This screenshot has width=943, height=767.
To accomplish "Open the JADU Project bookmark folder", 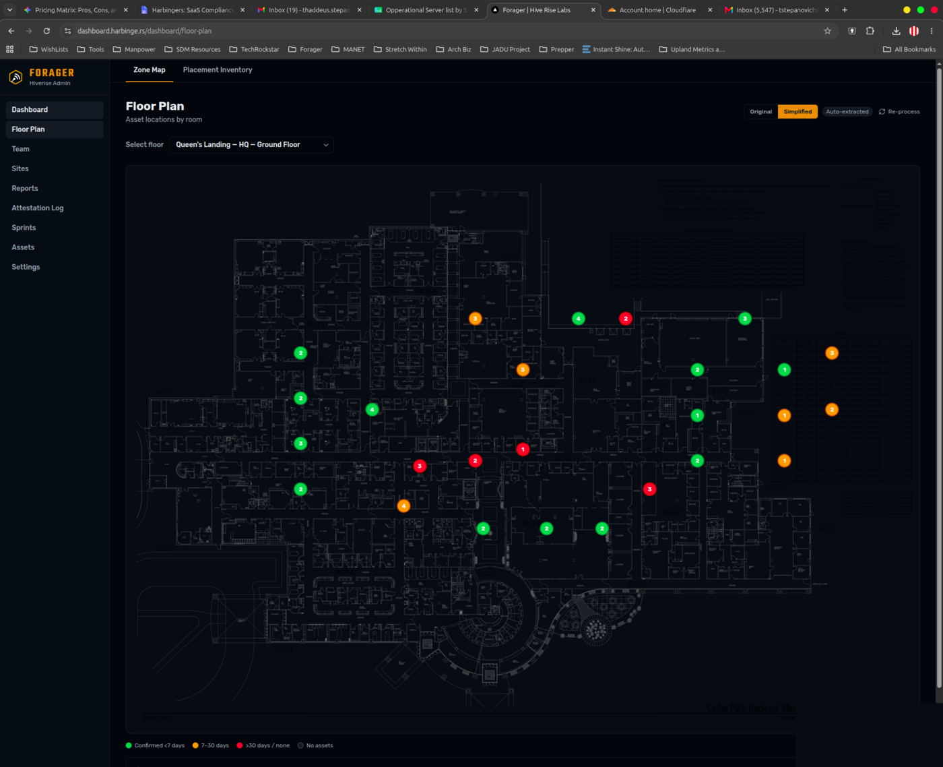I will tap(505, 49).
